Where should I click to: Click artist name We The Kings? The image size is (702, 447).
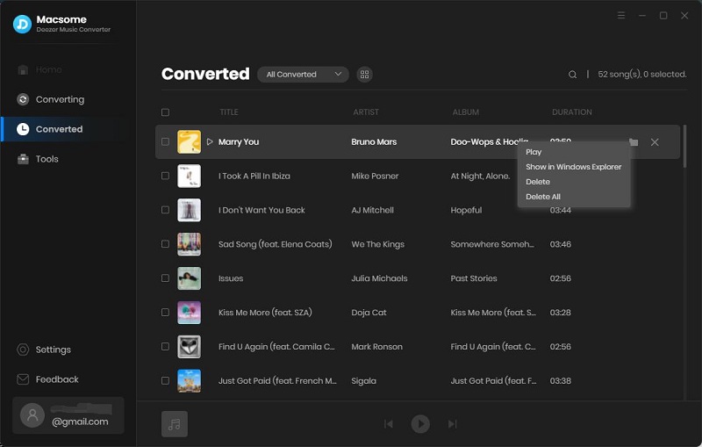[x=377, y=244]
